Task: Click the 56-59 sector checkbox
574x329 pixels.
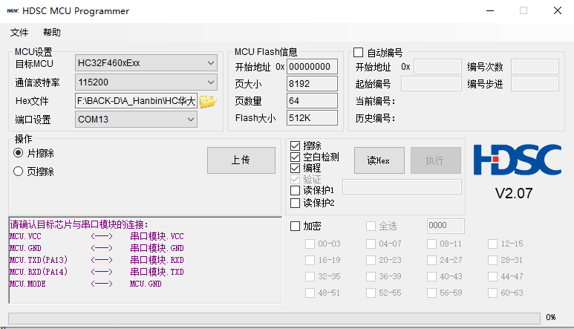Action: (432, 293)
